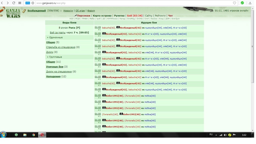Switch input language RU indicator
The height and width of the screenshot is (144, 256).
pos(211,134)
